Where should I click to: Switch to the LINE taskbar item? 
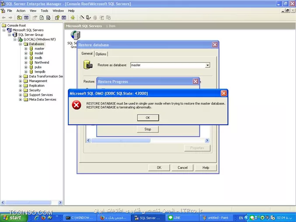pyautogui.click(x=183, y=218)
